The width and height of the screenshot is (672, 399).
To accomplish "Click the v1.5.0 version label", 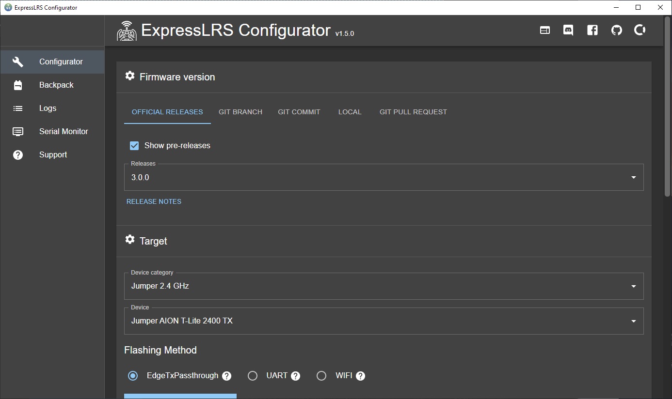I will [x=345, y=34].
